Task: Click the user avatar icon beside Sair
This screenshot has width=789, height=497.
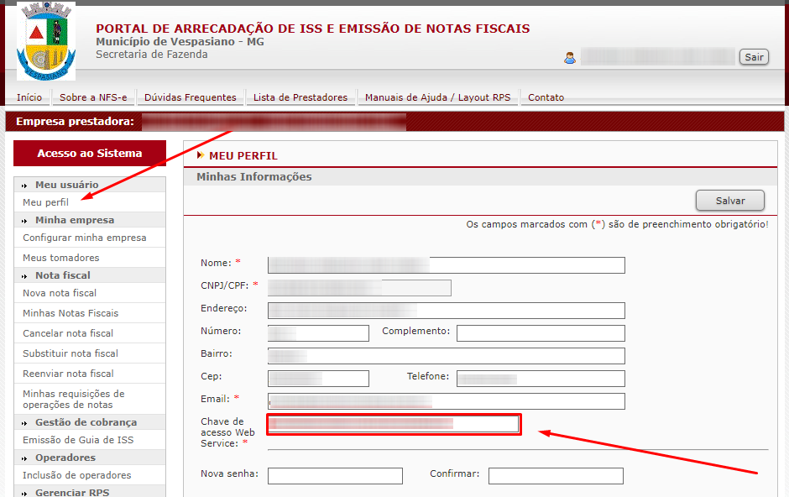Action: (x=570, y=58)
